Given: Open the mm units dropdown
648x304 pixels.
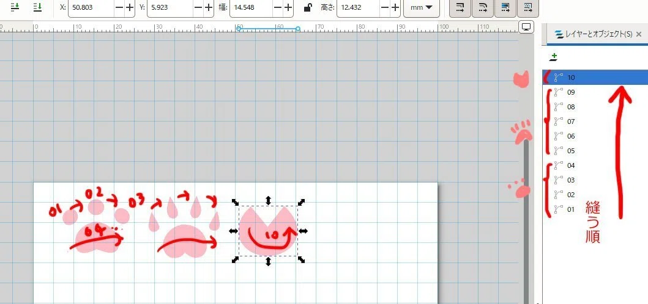Looking at the screenshot, I should coord(421,7).
